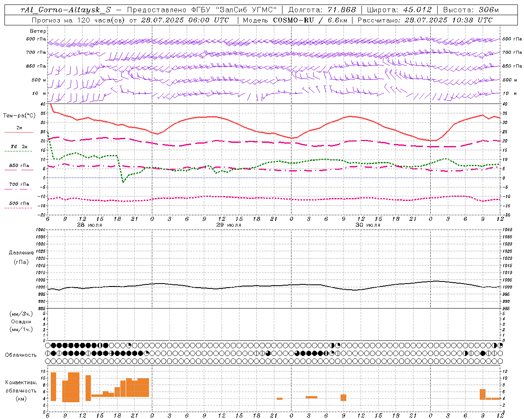The height and width of the screenshot is (419, 524).
Task: Select the 'Давление' pressure heading
Action: [21, 253]
